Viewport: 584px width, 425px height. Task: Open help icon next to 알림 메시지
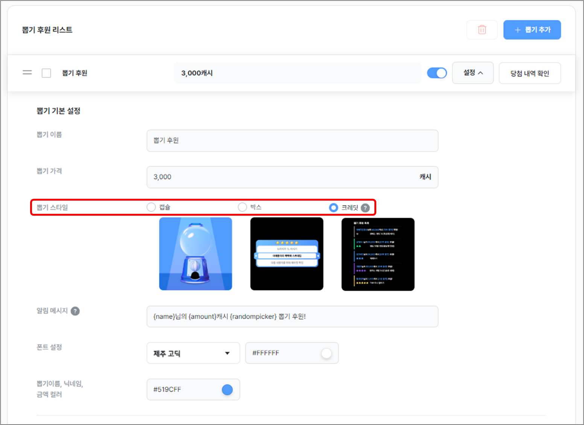pyautogui.click(x=75, y=311)
